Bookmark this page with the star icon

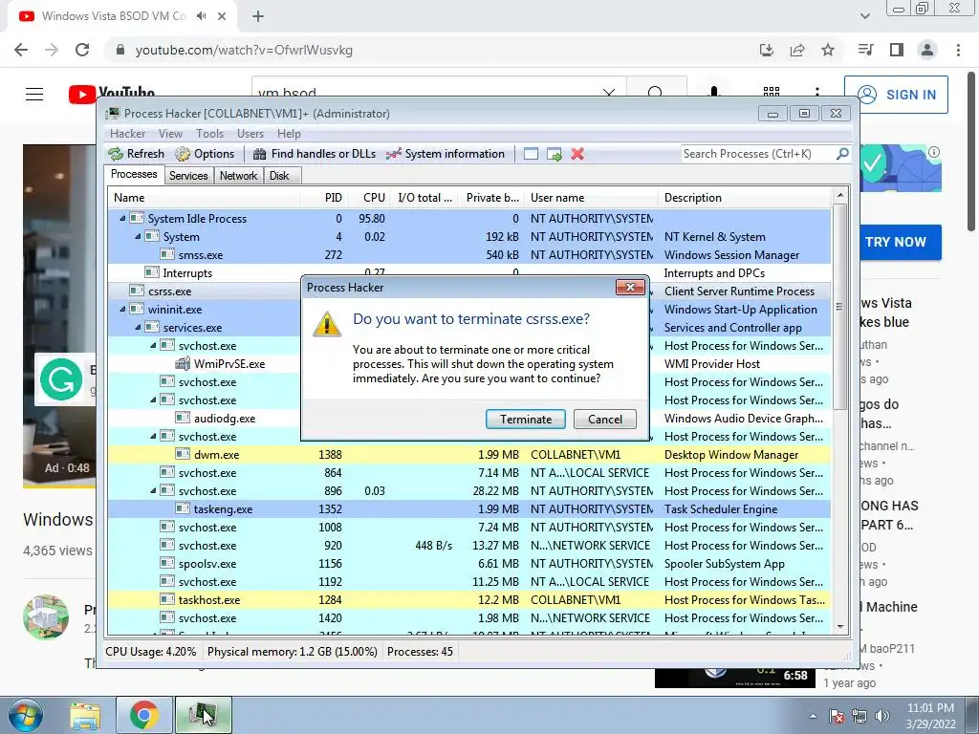[x=828, y=50]
